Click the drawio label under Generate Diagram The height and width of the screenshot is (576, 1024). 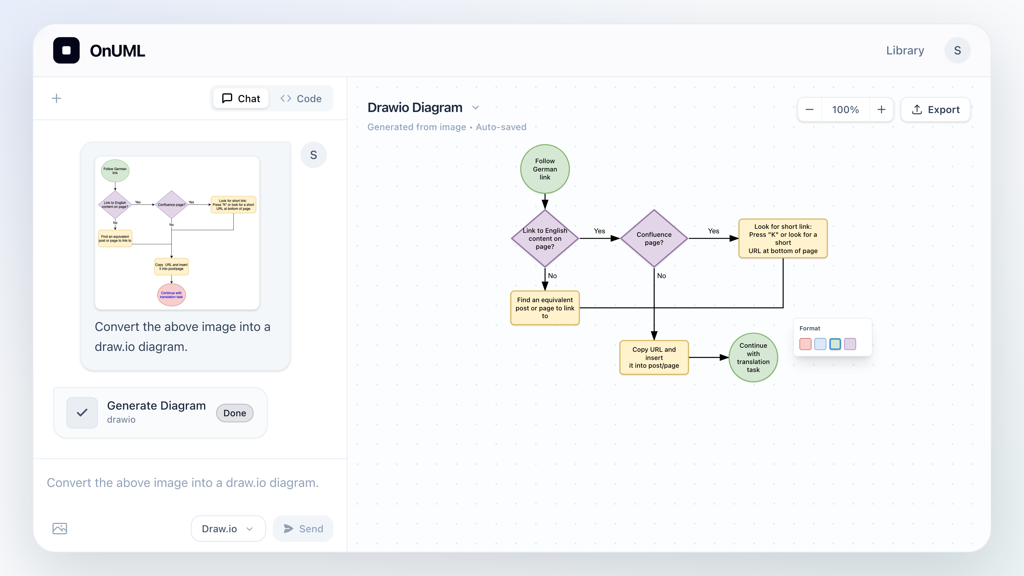pos(121,420)
